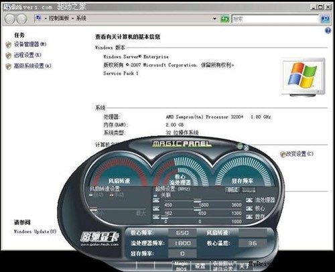The height and width of the screenshot is (272, 335).
Task: Refresh the Control Panel page via green arrows icon
Action: 224,19
